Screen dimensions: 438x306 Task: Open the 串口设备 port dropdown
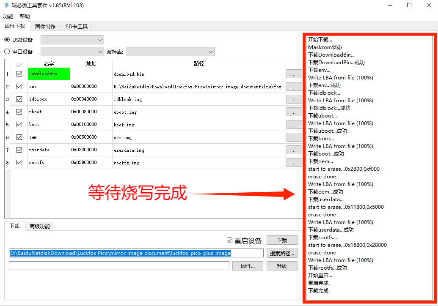[72, 52]
